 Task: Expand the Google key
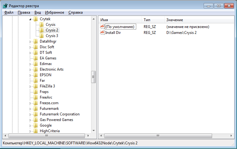[x=30, y=126]
